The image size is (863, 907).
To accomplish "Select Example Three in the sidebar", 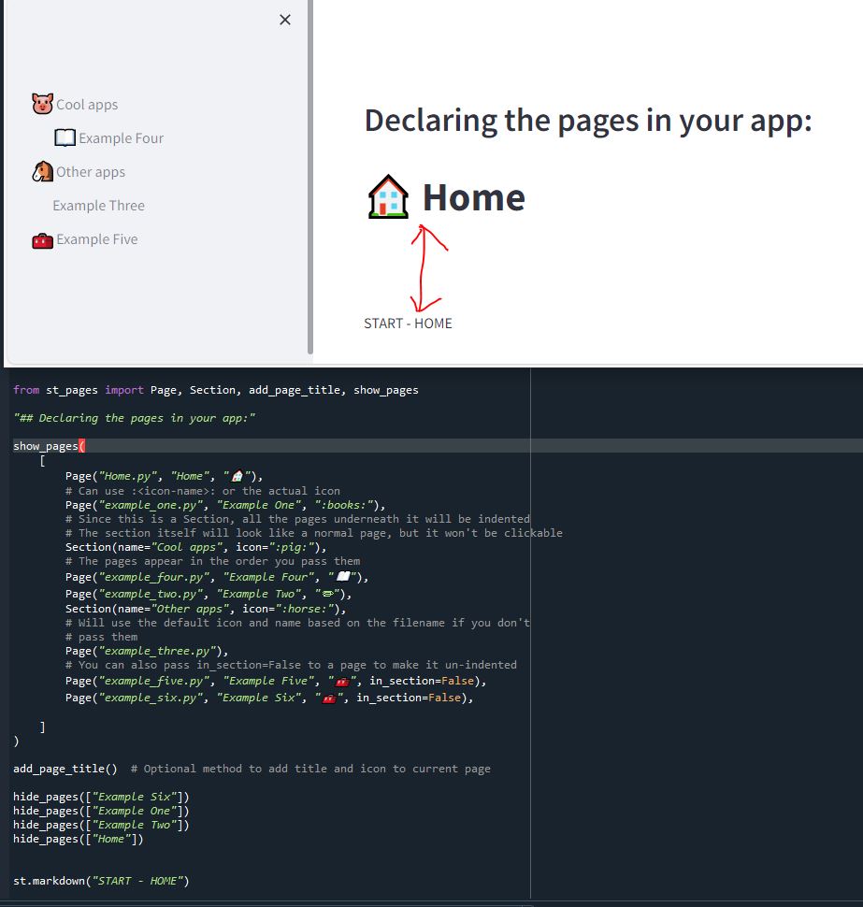I will click(x=98, y=205).
